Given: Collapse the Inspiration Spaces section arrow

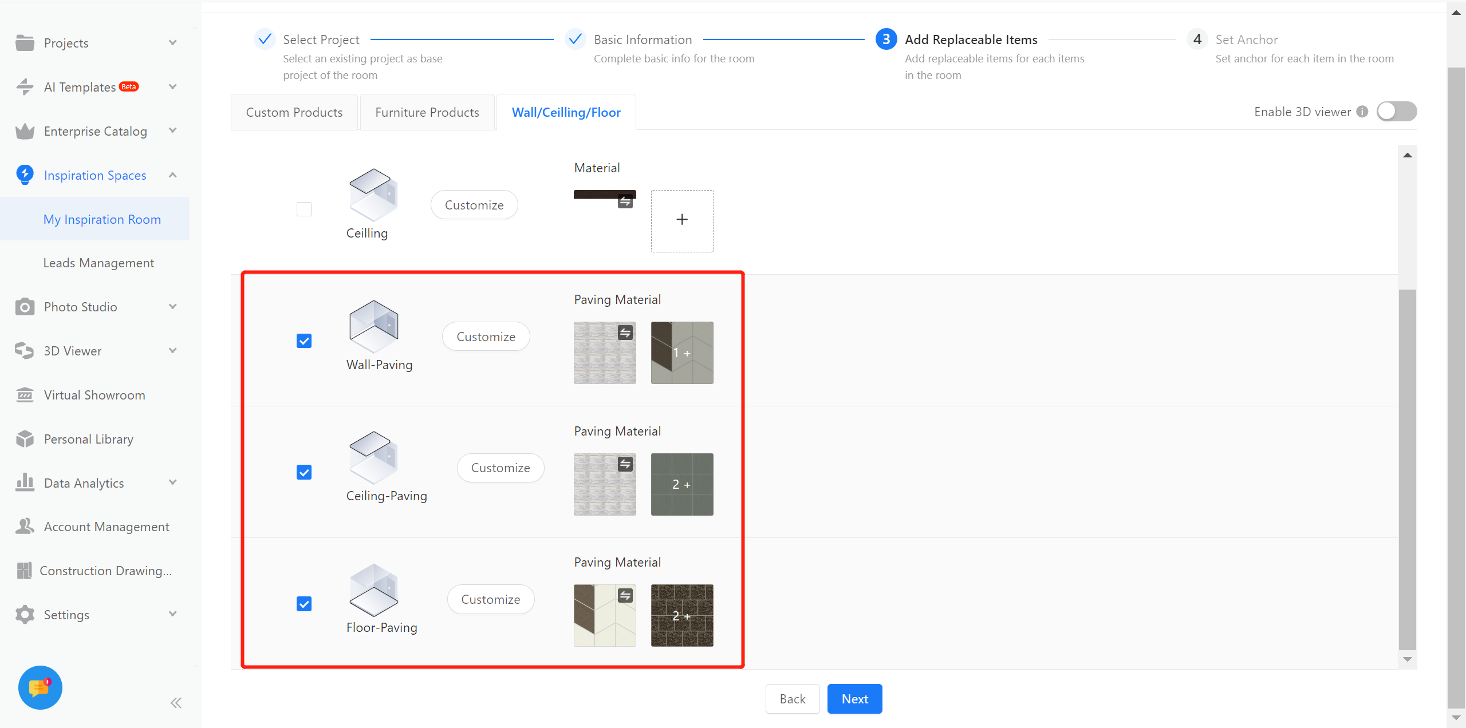Looking at the screenshot, I should [172, 175].
